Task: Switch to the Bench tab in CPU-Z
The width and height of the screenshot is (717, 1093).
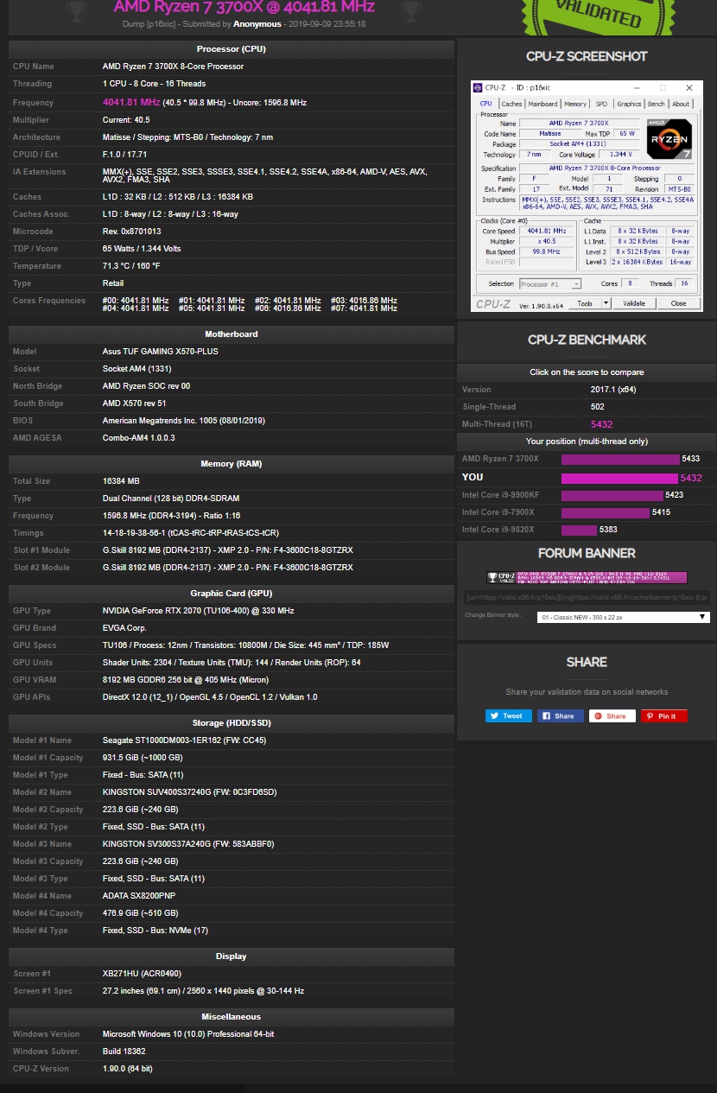Action: tap(657, 104)
